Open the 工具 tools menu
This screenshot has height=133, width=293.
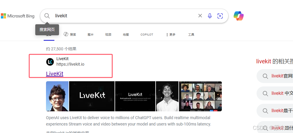point(191,35)
